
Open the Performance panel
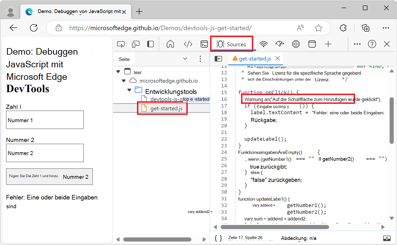(x=280, y=44)
